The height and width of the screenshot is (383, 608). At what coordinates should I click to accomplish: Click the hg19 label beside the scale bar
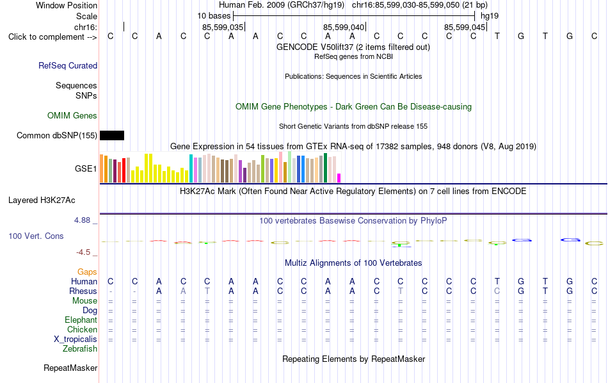[490, 16]
